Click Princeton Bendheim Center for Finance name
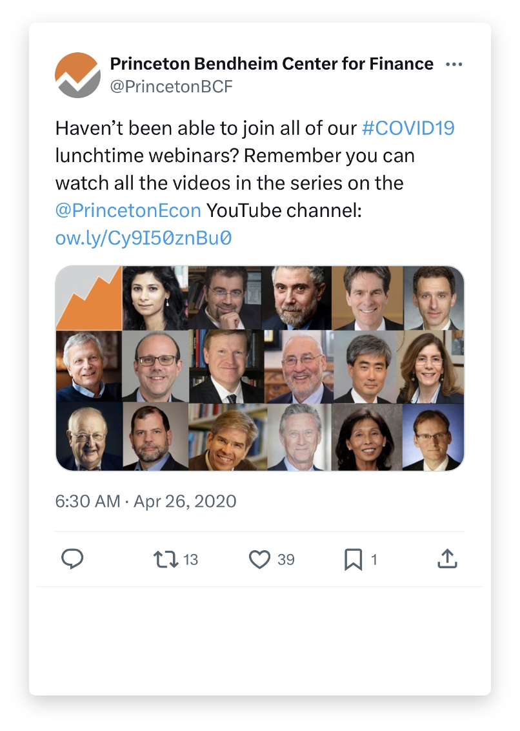The width and height of the screenshot is (520, 731). 272,63
